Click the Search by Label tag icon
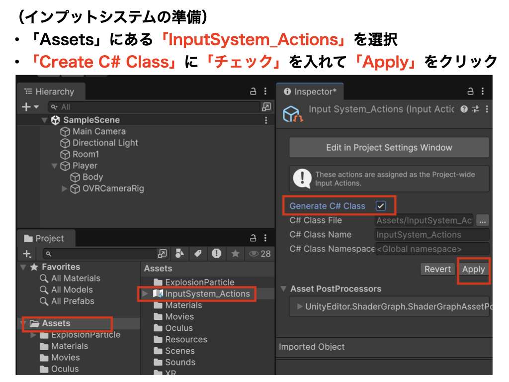Image resolution: width=509 pixels, height=382 pixels. click(x=198, y=254)
